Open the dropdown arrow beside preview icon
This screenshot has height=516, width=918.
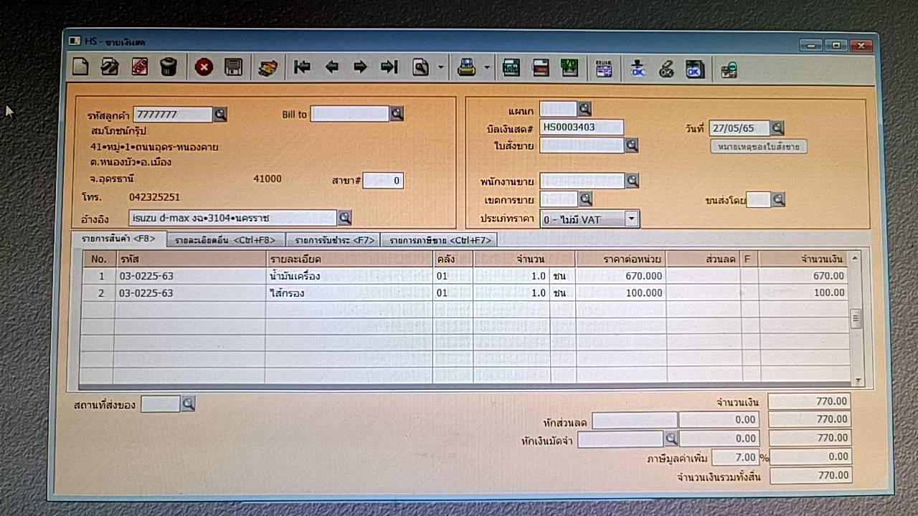441,69
